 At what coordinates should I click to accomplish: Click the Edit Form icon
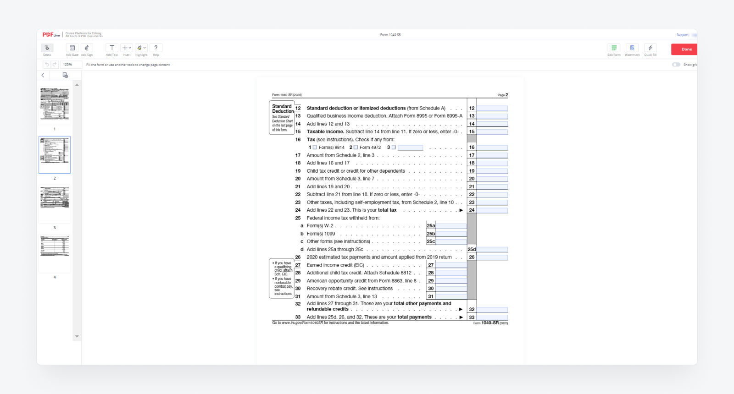[614, 48]
